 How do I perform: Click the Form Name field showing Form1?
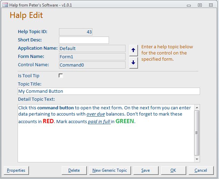[92, 57]
